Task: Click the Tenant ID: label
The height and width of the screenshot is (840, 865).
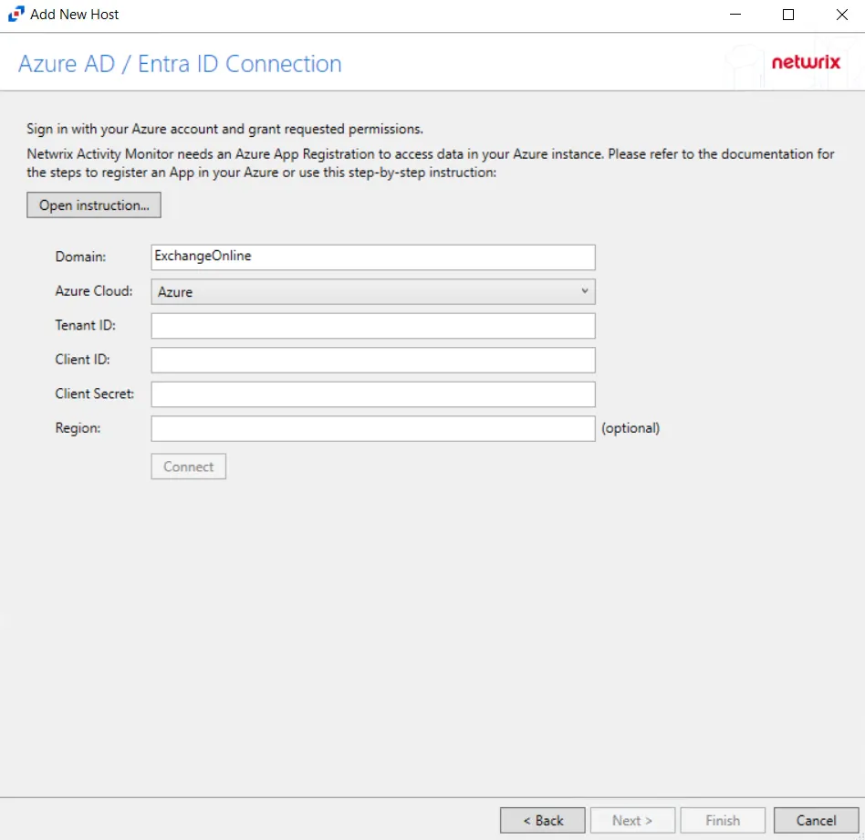Action: pyautogui.click(x=86, y=325)
